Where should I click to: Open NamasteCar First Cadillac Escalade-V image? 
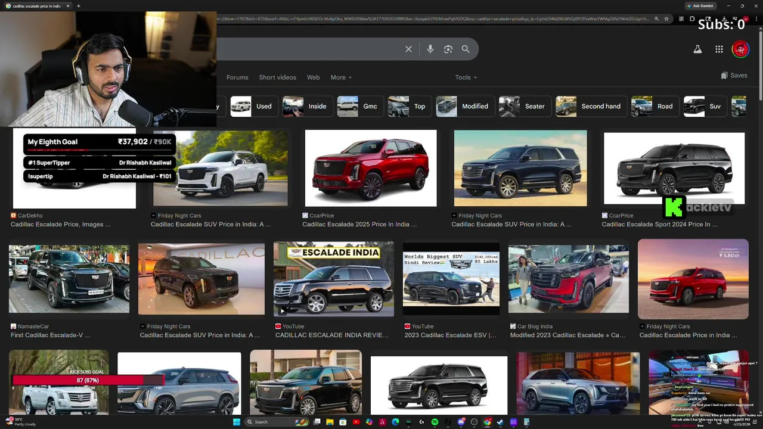coord(69,278)
